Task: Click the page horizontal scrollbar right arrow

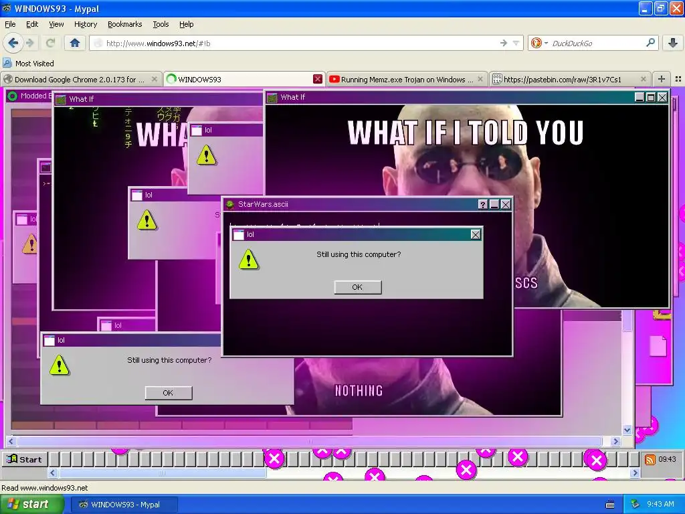Action: point(616,442)
